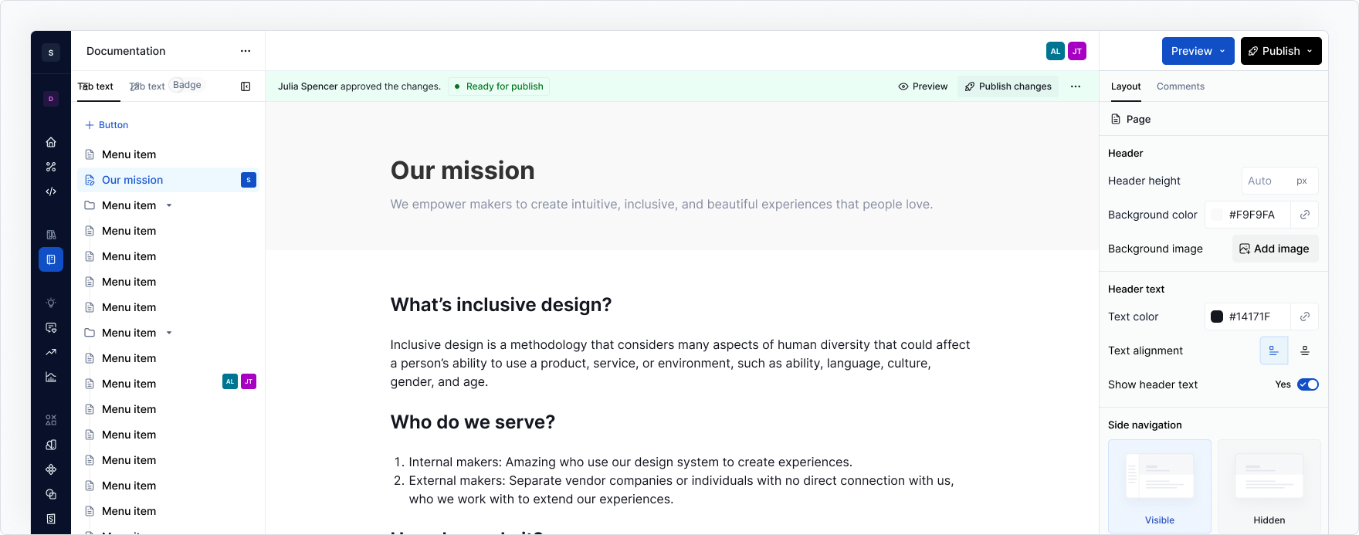Image resolution: width=1359 pixels, height=535 pixels.
Task: Click the Header height Auto input field
Action: click(1279, 181)
